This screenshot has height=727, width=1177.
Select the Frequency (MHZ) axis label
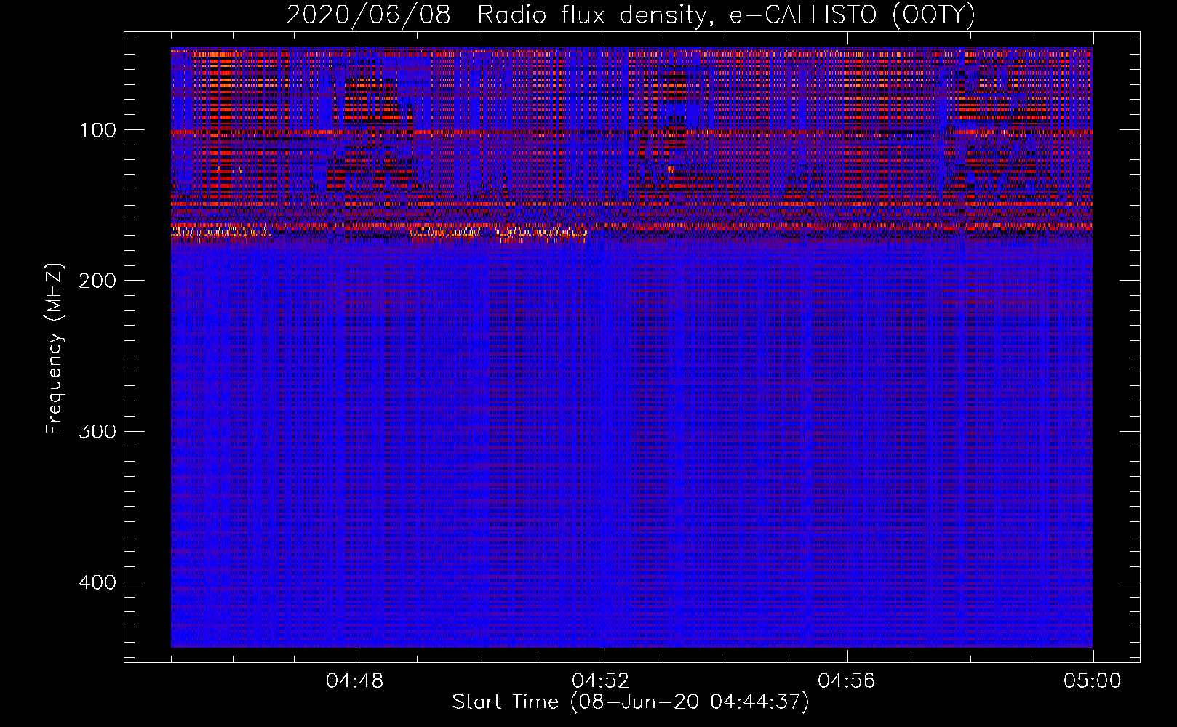tap(55, 349)
